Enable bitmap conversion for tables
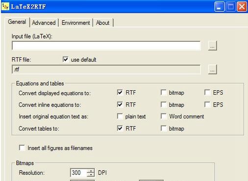Screen dimensions: 248x181 point(164,129)
